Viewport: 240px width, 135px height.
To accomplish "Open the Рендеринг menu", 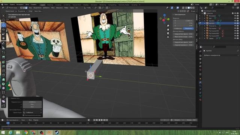I will point(20,4).
